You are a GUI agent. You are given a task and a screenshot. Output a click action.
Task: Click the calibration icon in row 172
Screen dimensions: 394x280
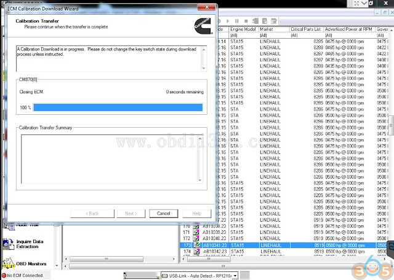pyautogui.click(x=196, y=238)
